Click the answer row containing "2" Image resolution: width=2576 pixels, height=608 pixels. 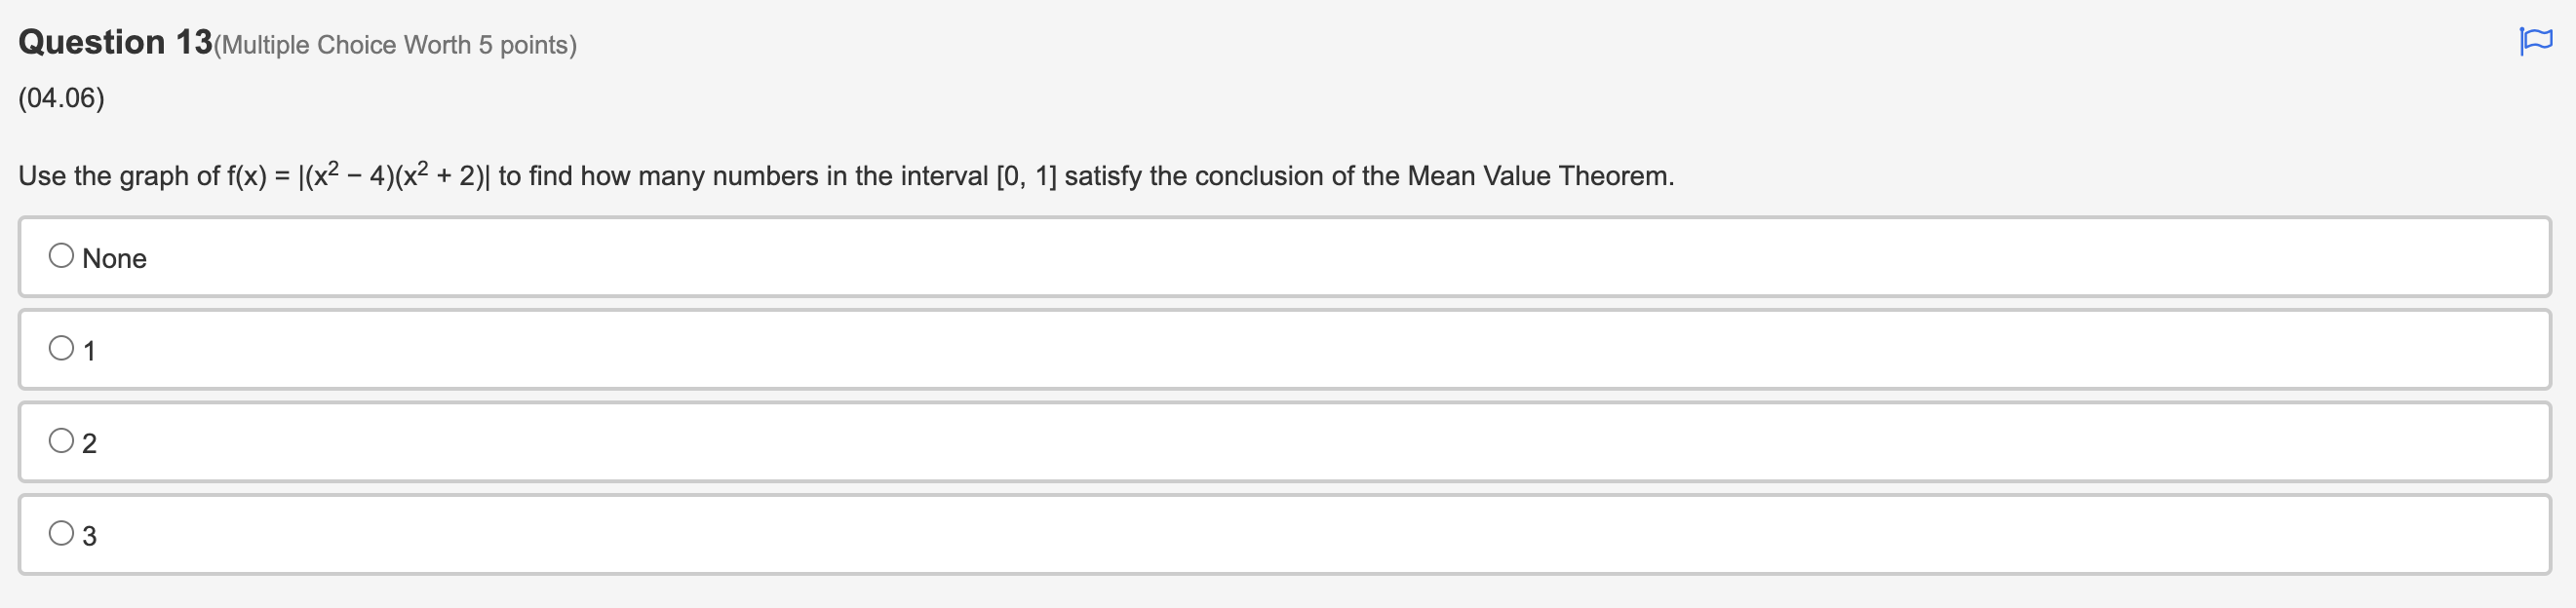(700, 440)
